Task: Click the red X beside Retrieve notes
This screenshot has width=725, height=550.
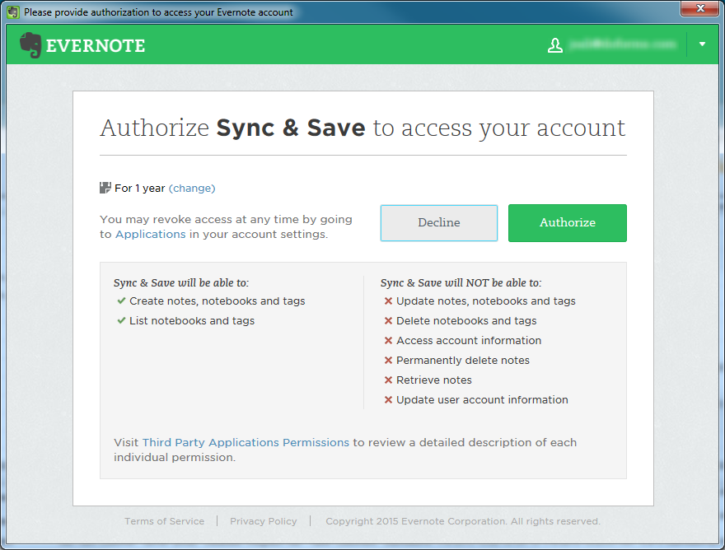Action: (x=388, y=380)
